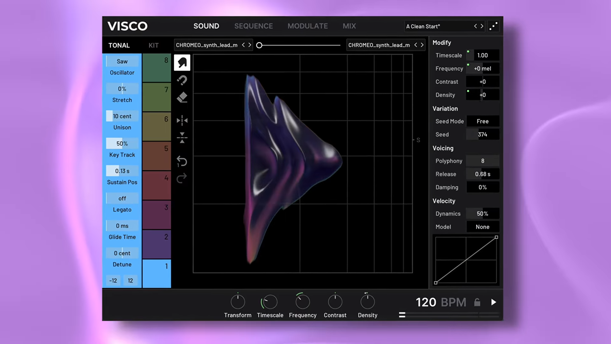Click the horizontal mirror icon
This screenshot has height=344, width=611.
point(182,120)
